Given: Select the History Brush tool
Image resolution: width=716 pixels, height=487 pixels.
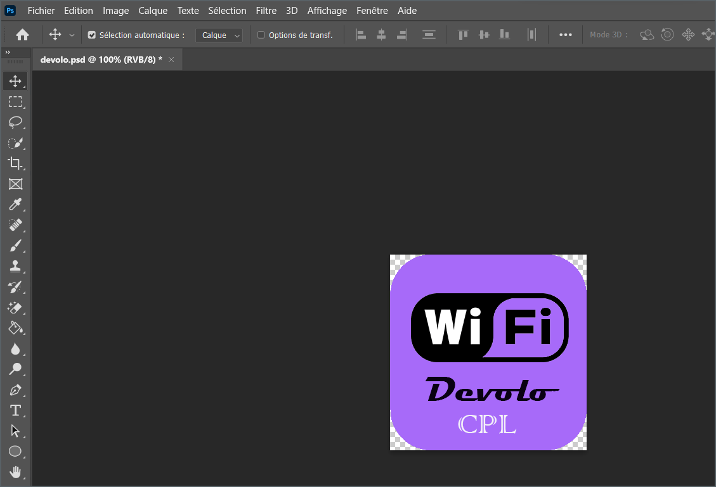Looking at the screenshot, I should [x=15, y=287].
